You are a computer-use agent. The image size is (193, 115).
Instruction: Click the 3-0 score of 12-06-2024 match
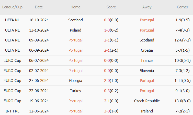(x=107, y=111)
